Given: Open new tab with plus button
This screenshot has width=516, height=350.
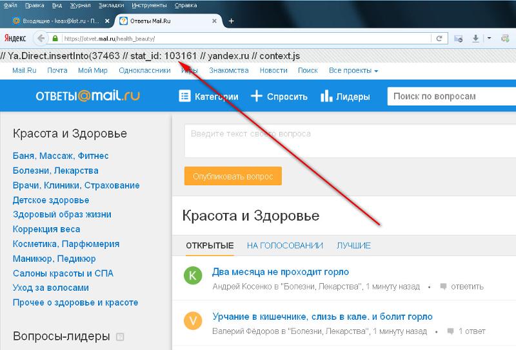Looking at the screenshot, I should tap(232, 21).
